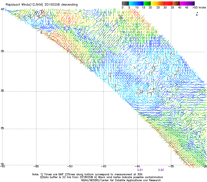The image size is (207, 182).
Task: Click the -40 longitude label on the bottom axis
Action: (x=137, y=166)
